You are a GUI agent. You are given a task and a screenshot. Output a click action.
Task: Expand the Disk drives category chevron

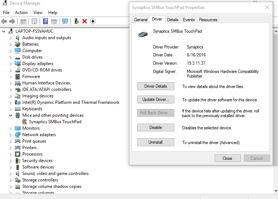[11, 57]
